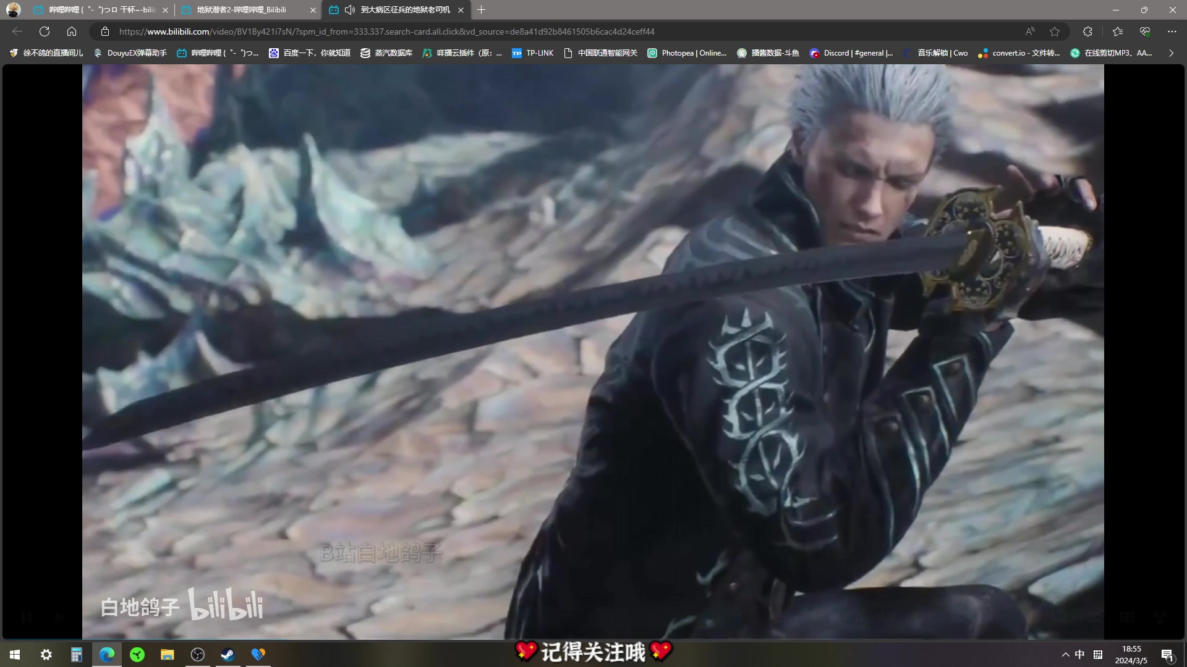Open the Extensions puzzle icon

pos(1087,31)
